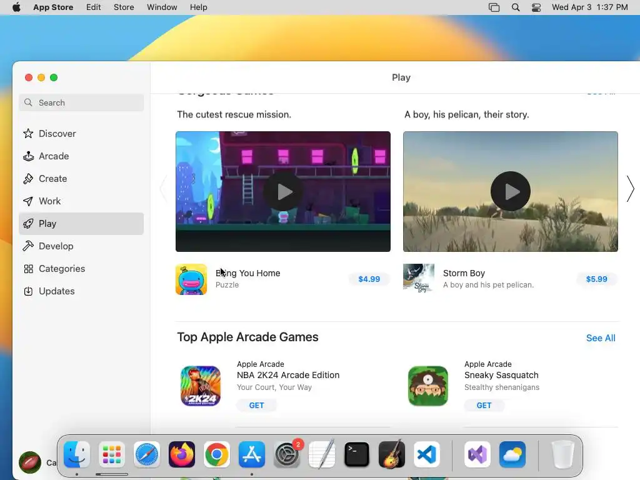Image resolution: width=640 pixels, height=480 pixels.
Task: Click the Storm Boy title
Action: coord(464,273)
